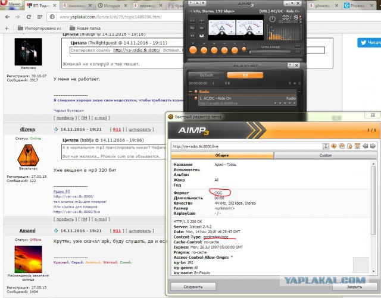
Task: Click the Next track button in AIMP
Action: pos(235,50)
